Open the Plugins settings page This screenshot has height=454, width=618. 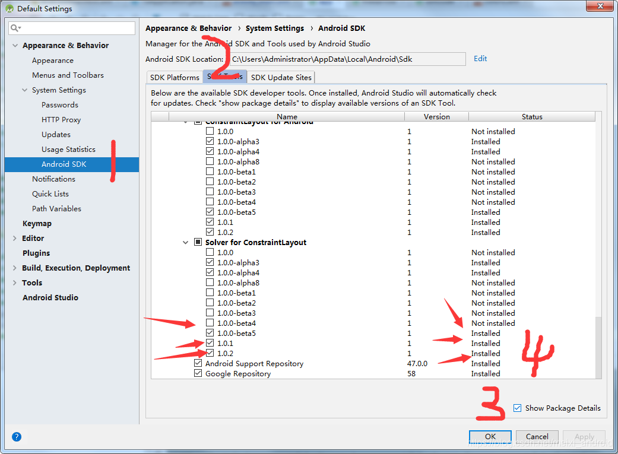click(36, 253)
